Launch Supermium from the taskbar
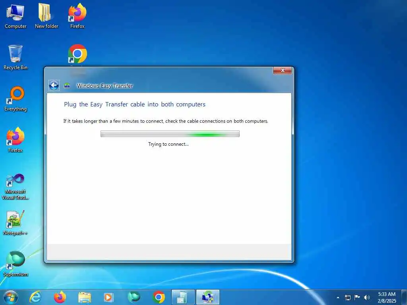Image resolution: width=407 pixels, height=305 pixels. tap(134, 297)
